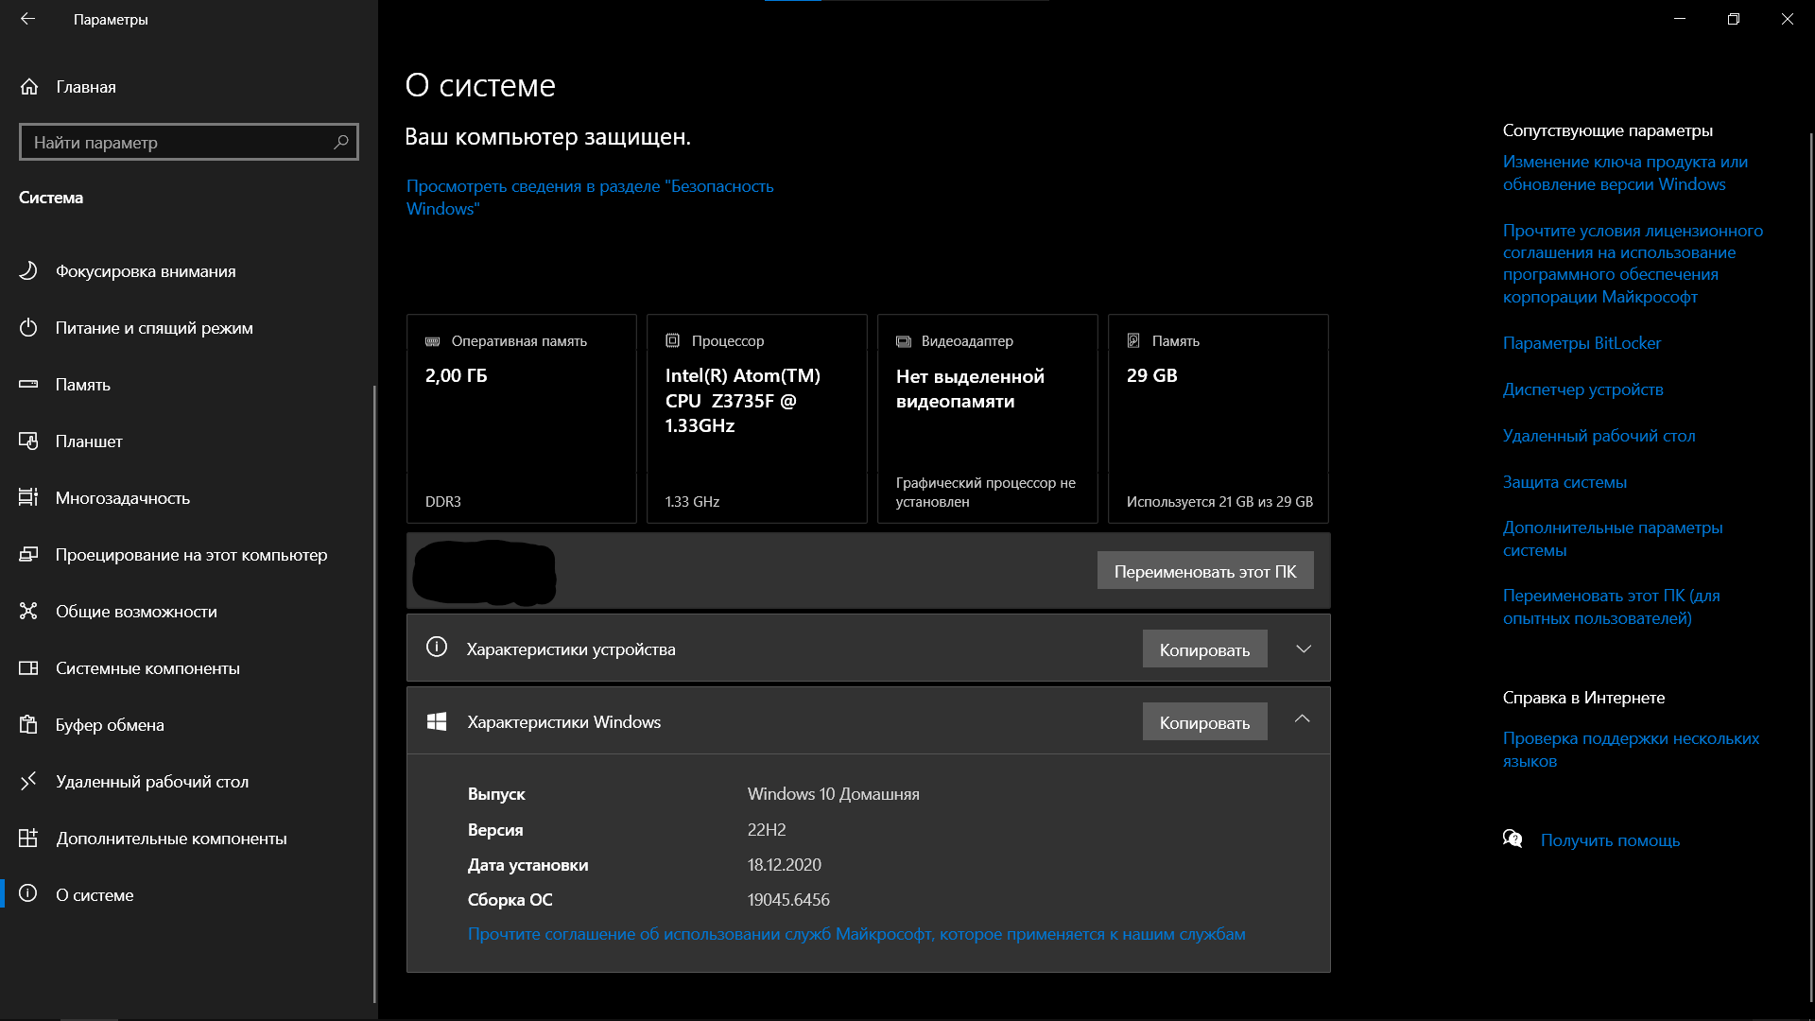The image size is (1815, 1021).
Task: Click the Получить помощь chat icon
Action: click(1512, 839)
